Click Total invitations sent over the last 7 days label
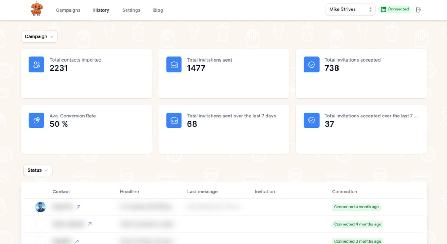Image resolution: width=447 pixels, height=244 pixels. [231, 116]
